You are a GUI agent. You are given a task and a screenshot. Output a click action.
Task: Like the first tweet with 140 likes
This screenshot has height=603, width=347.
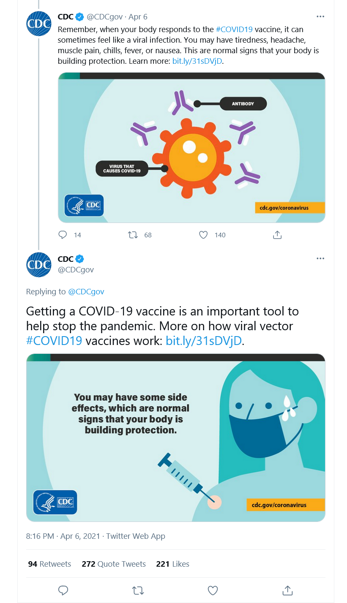click(x=203, y=235)
